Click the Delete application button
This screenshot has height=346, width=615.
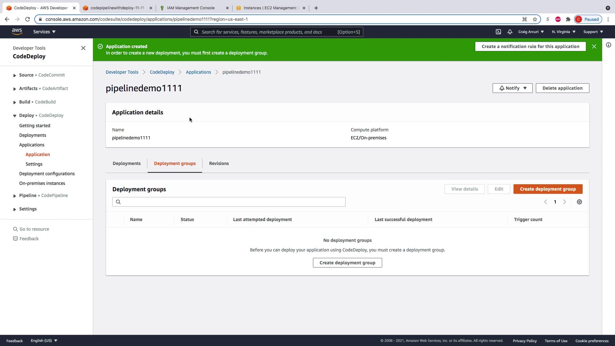coord(562,88)
